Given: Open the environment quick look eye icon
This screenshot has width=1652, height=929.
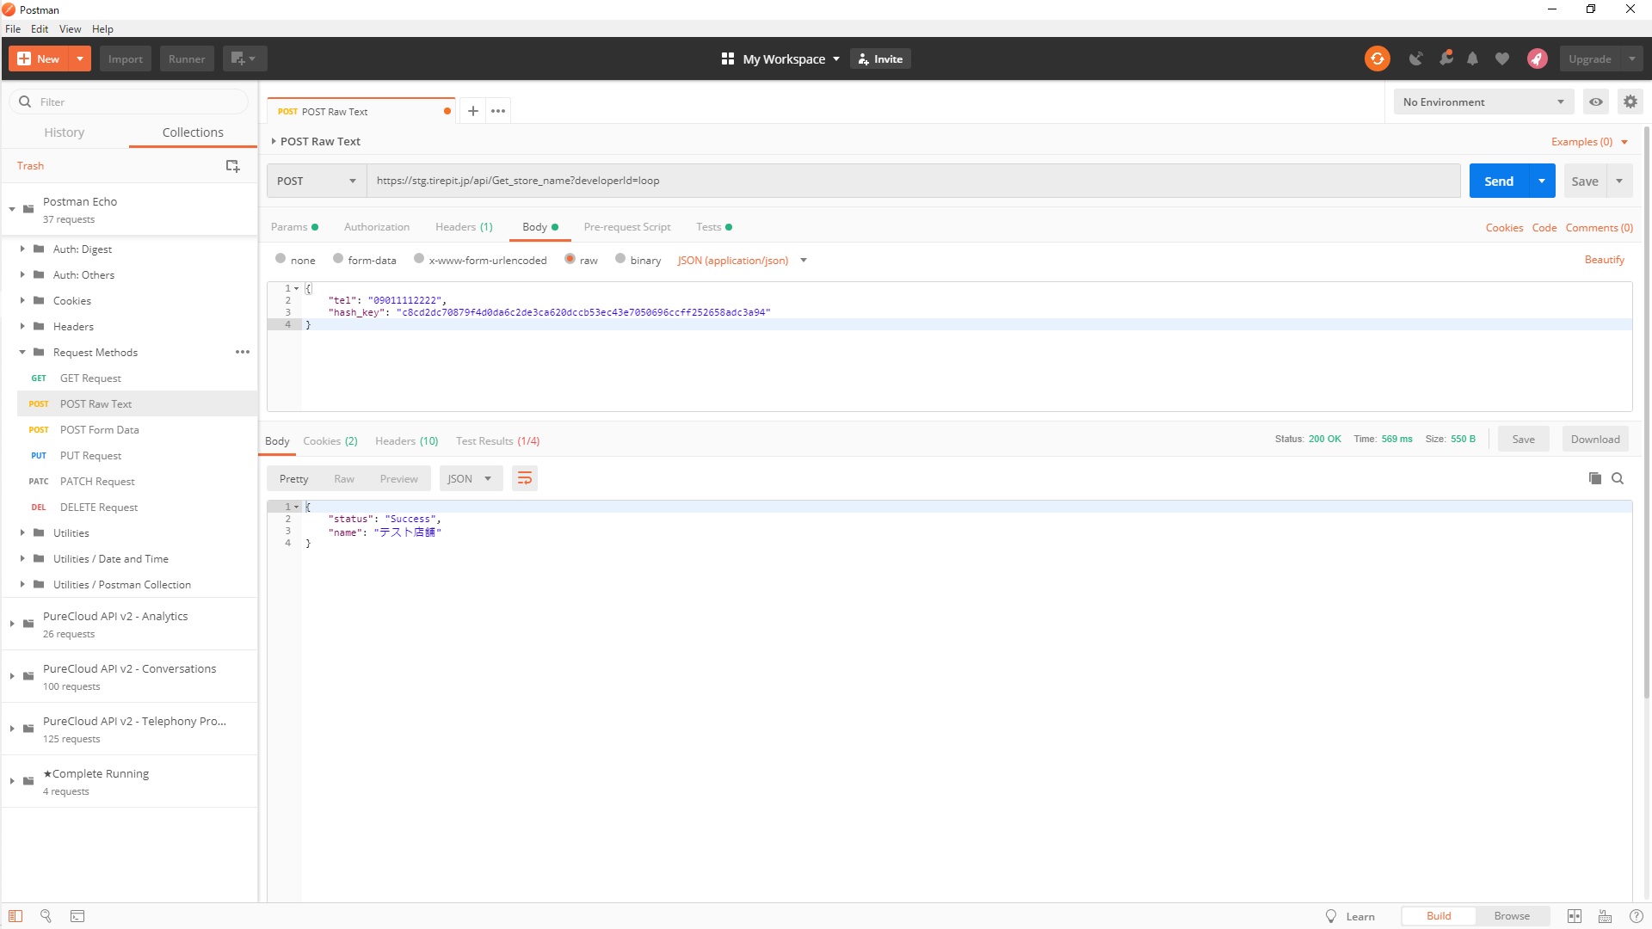Looking at the screenshot, I should [1596, 102].
